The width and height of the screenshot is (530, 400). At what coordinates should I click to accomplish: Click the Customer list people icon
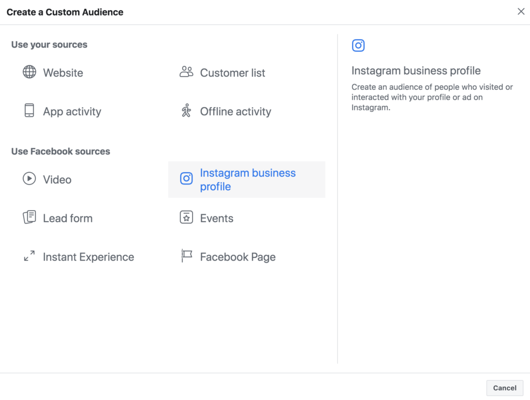coord(186,72)
